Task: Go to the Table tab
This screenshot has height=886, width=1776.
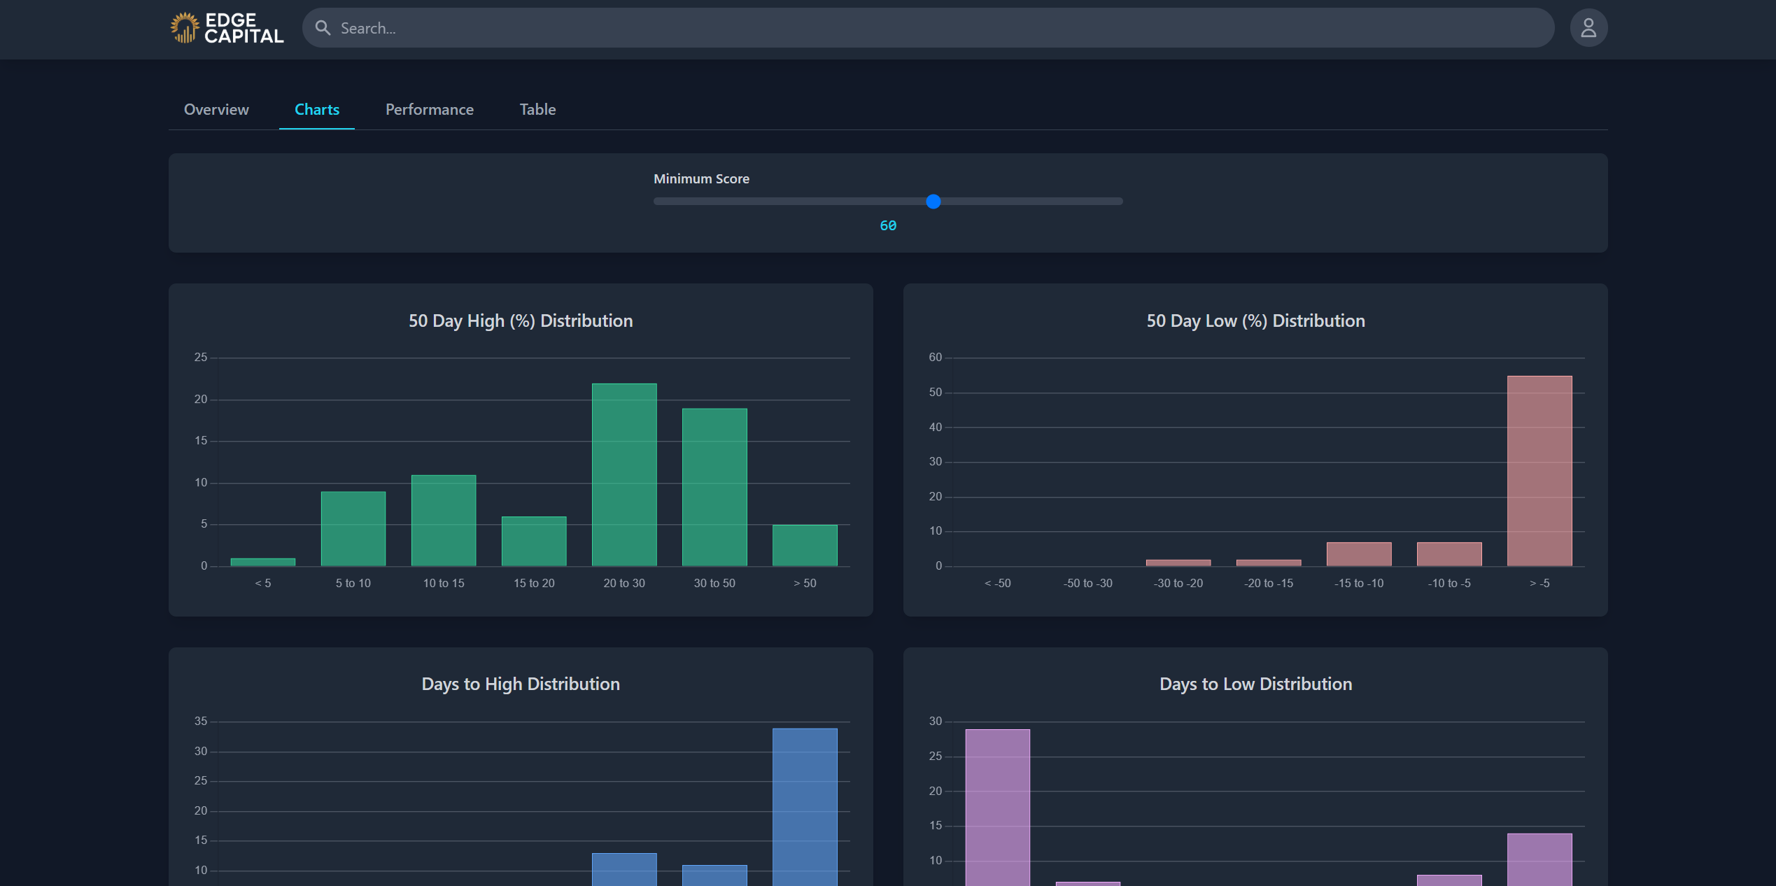Action: [537, 109]
